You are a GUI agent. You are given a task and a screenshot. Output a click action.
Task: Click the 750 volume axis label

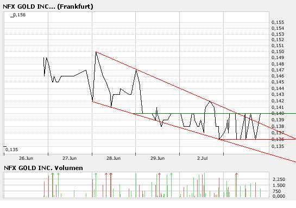coord(277,191)
